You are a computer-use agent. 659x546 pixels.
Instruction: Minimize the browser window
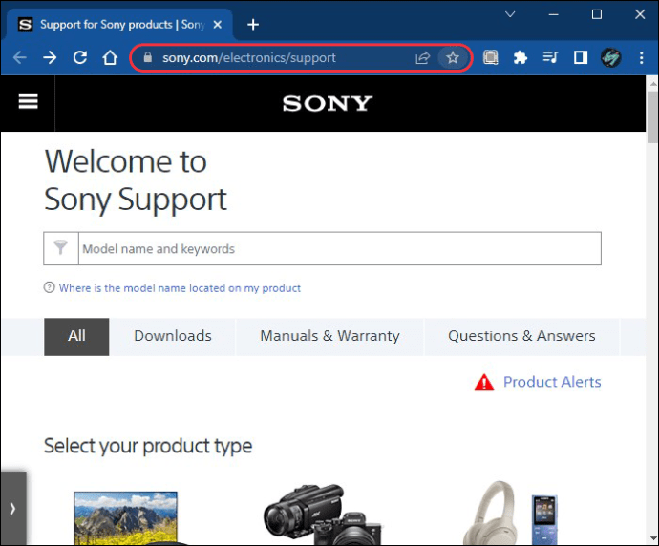[x=554, y=14]
